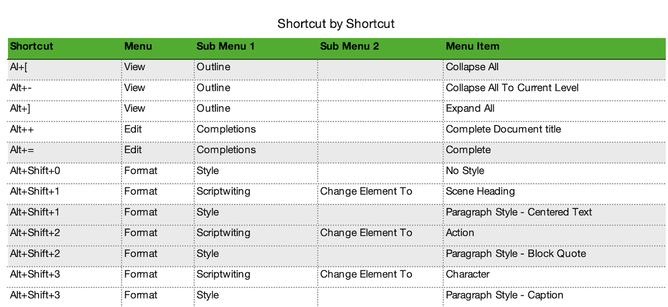
Task: Select the No Style cell
Action: [x=554, y=171]
